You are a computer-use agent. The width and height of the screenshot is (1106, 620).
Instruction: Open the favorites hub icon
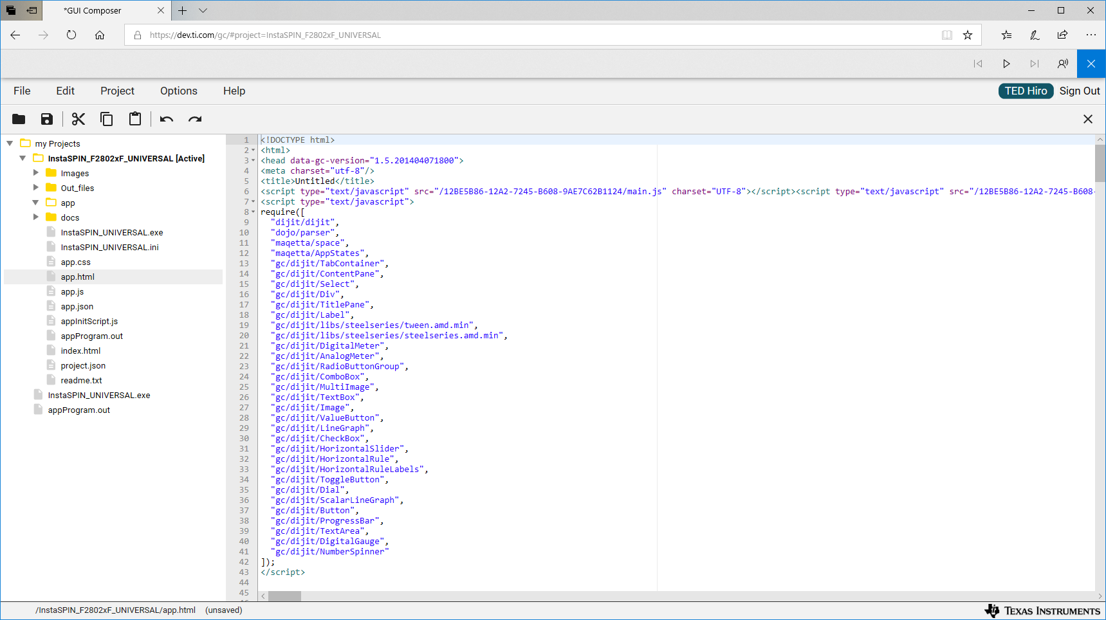click(1007, 35)
